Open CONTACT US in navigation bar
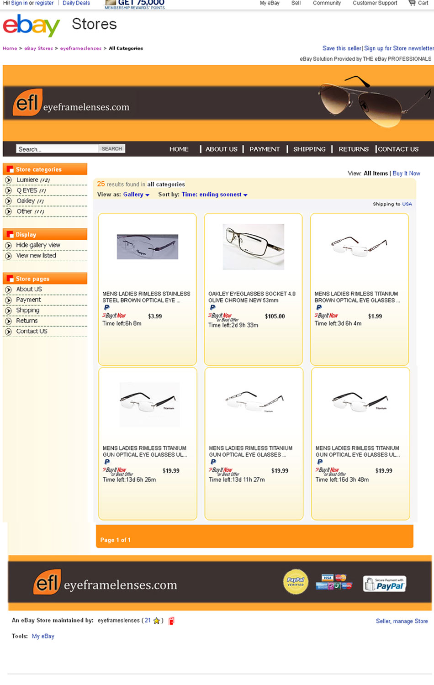 click(x=398, y=149)
